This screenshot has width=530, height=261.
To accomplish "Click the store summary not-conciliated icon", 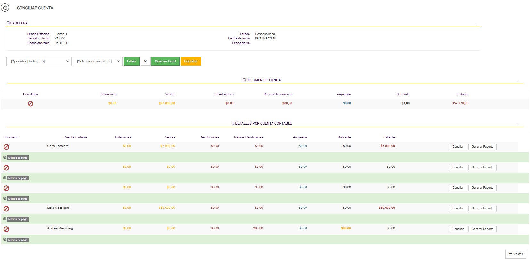I will pos(30,104).
